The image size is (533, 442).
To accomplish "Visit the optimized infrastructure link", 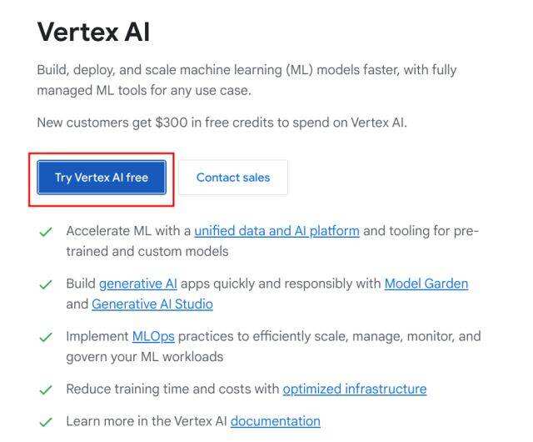I will pyautogui.click(x=354, y=389).
